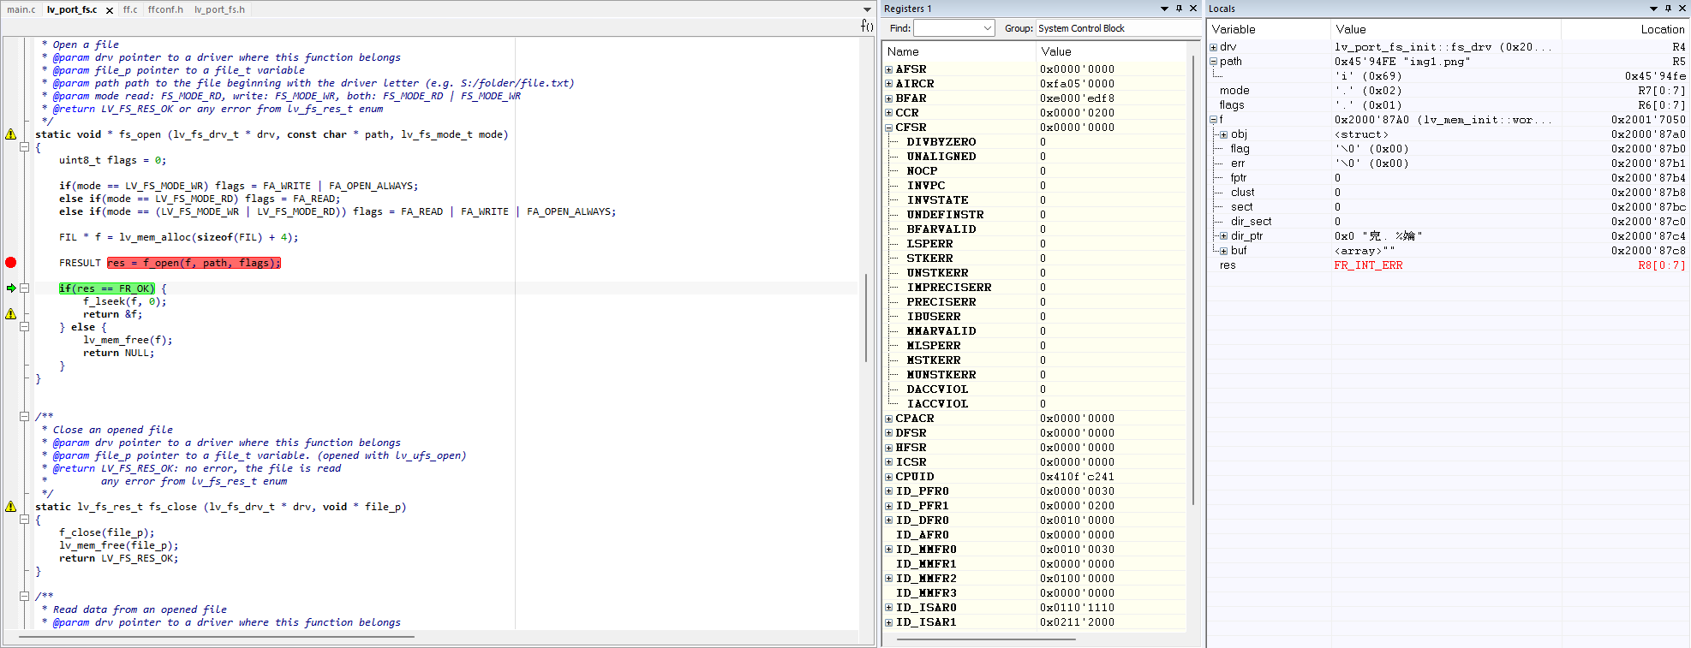Close the Registers 1 panel
The width and height of the screenshot is (1691, 648).
pos(1193,9)
